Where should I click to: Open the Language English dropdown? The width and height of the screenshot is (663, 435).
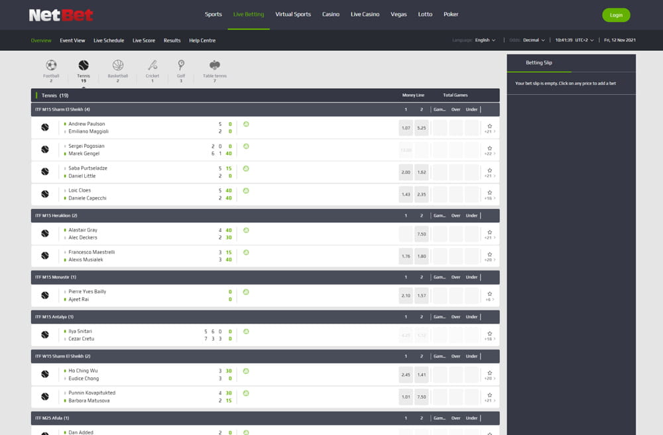(485, 40)
